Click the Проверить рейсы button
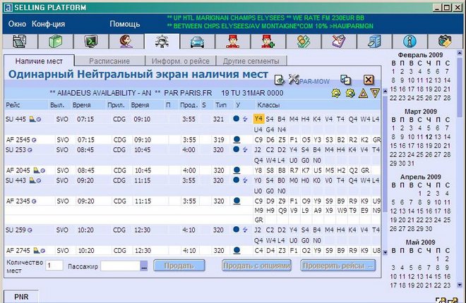 (338, 266)
